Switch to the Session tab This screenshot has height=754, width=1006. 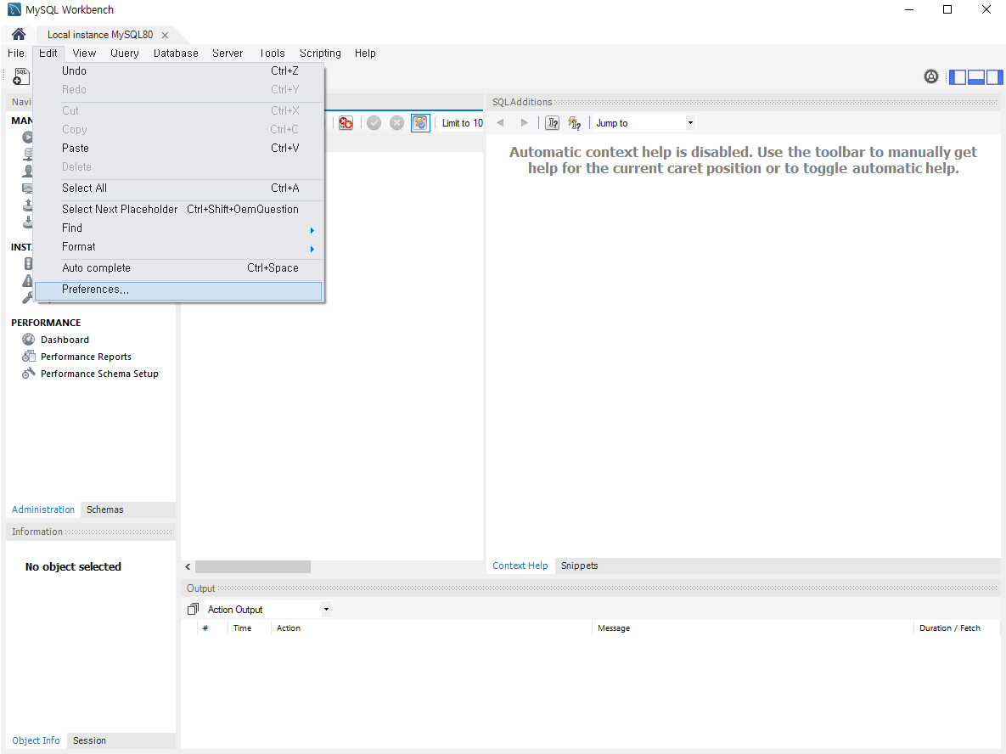tap(89, 740)
